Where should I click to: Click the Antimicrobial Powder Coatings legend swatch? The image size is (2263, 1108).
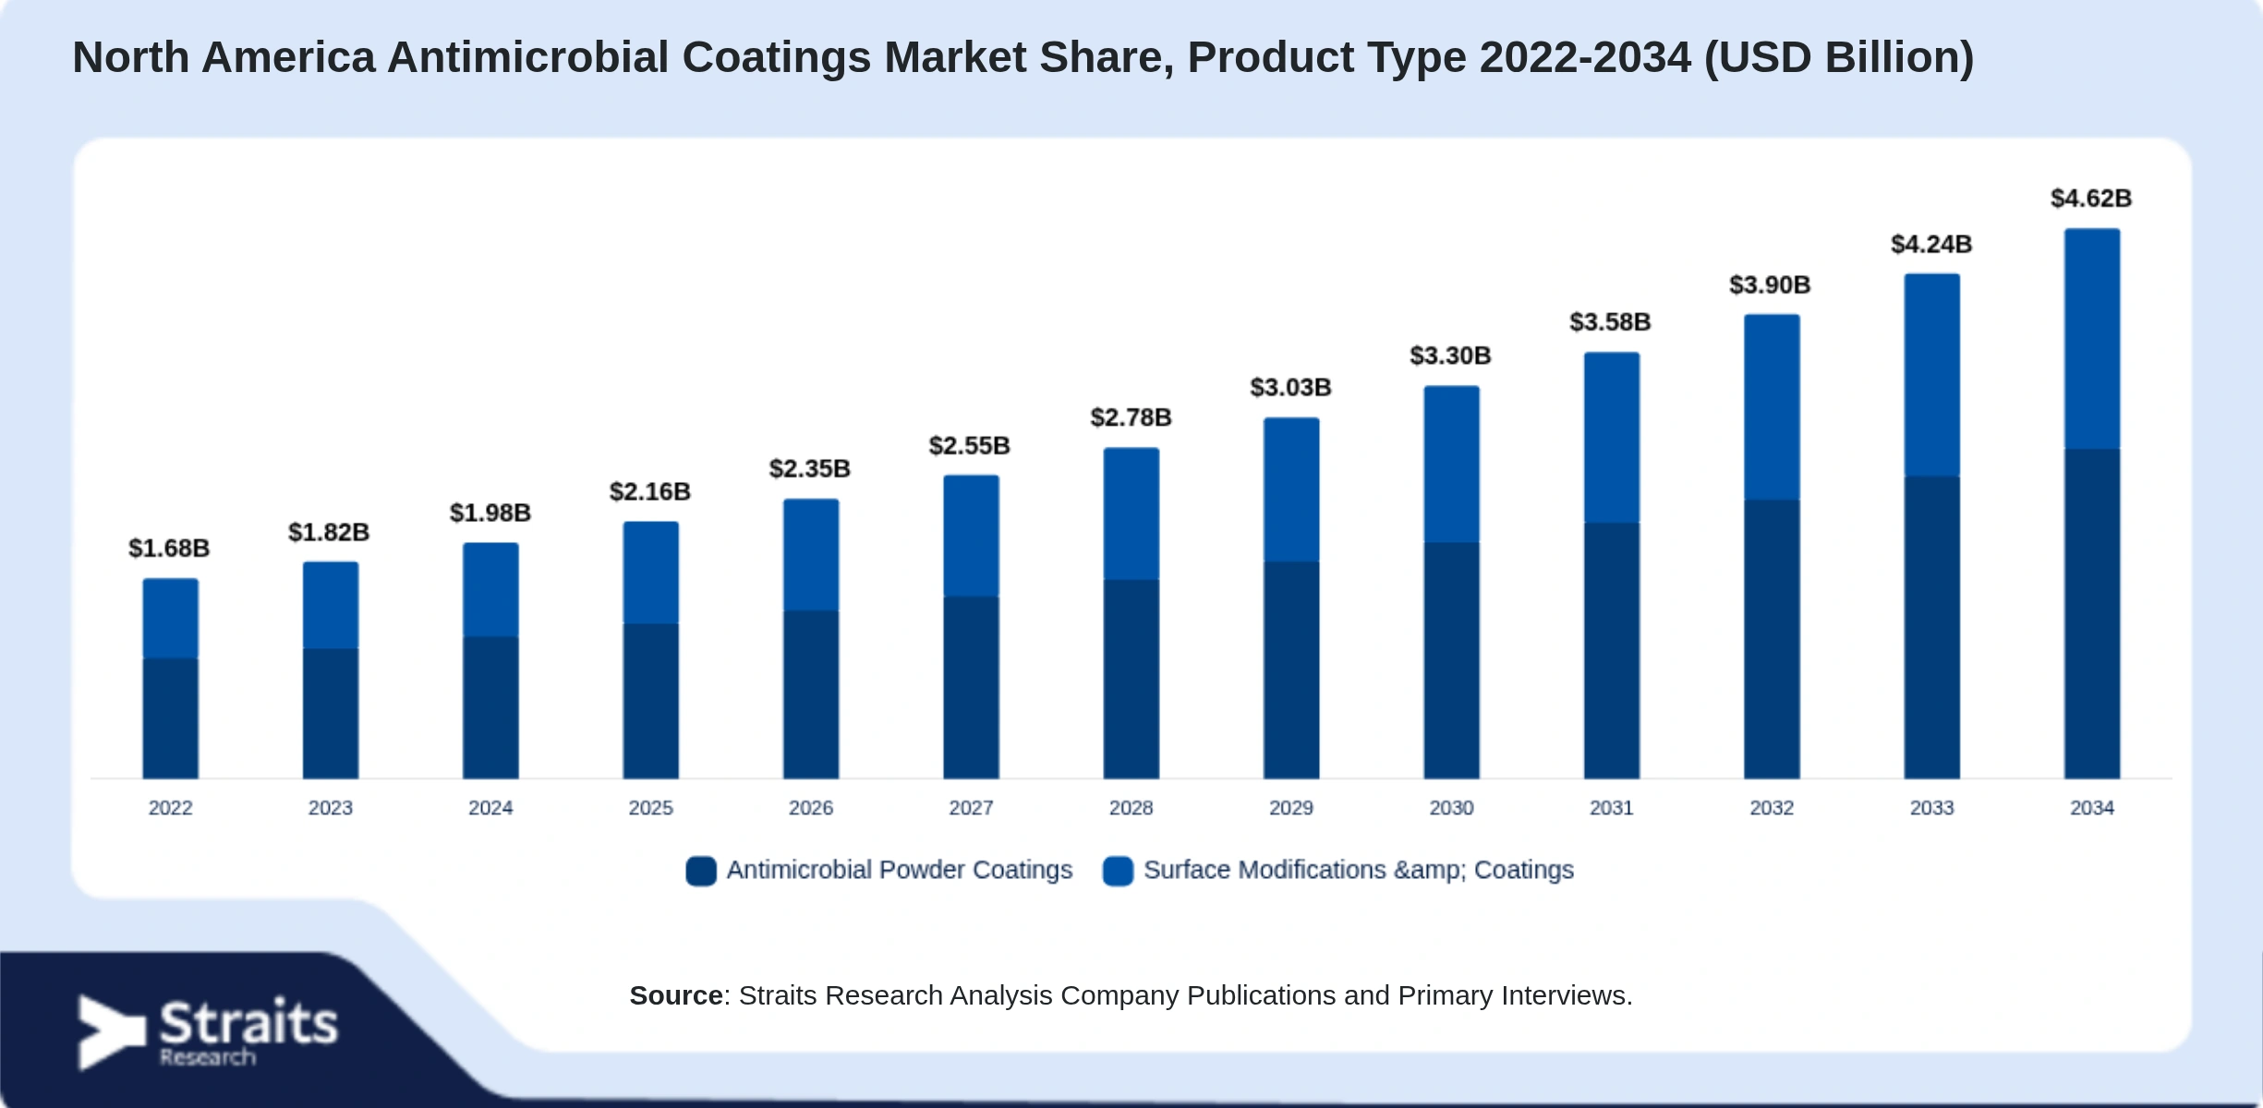[x=701, y=871]
